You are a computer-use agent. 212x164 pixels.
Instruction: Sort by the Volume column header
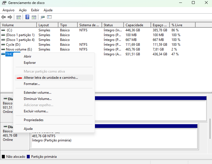point(18,25)
